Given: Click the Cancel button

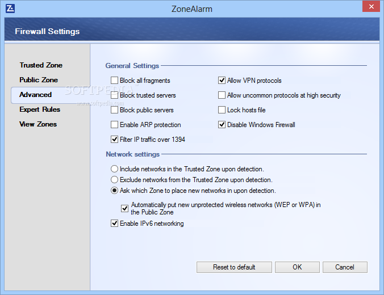Looking at the screenshot, I should [345, 267].
